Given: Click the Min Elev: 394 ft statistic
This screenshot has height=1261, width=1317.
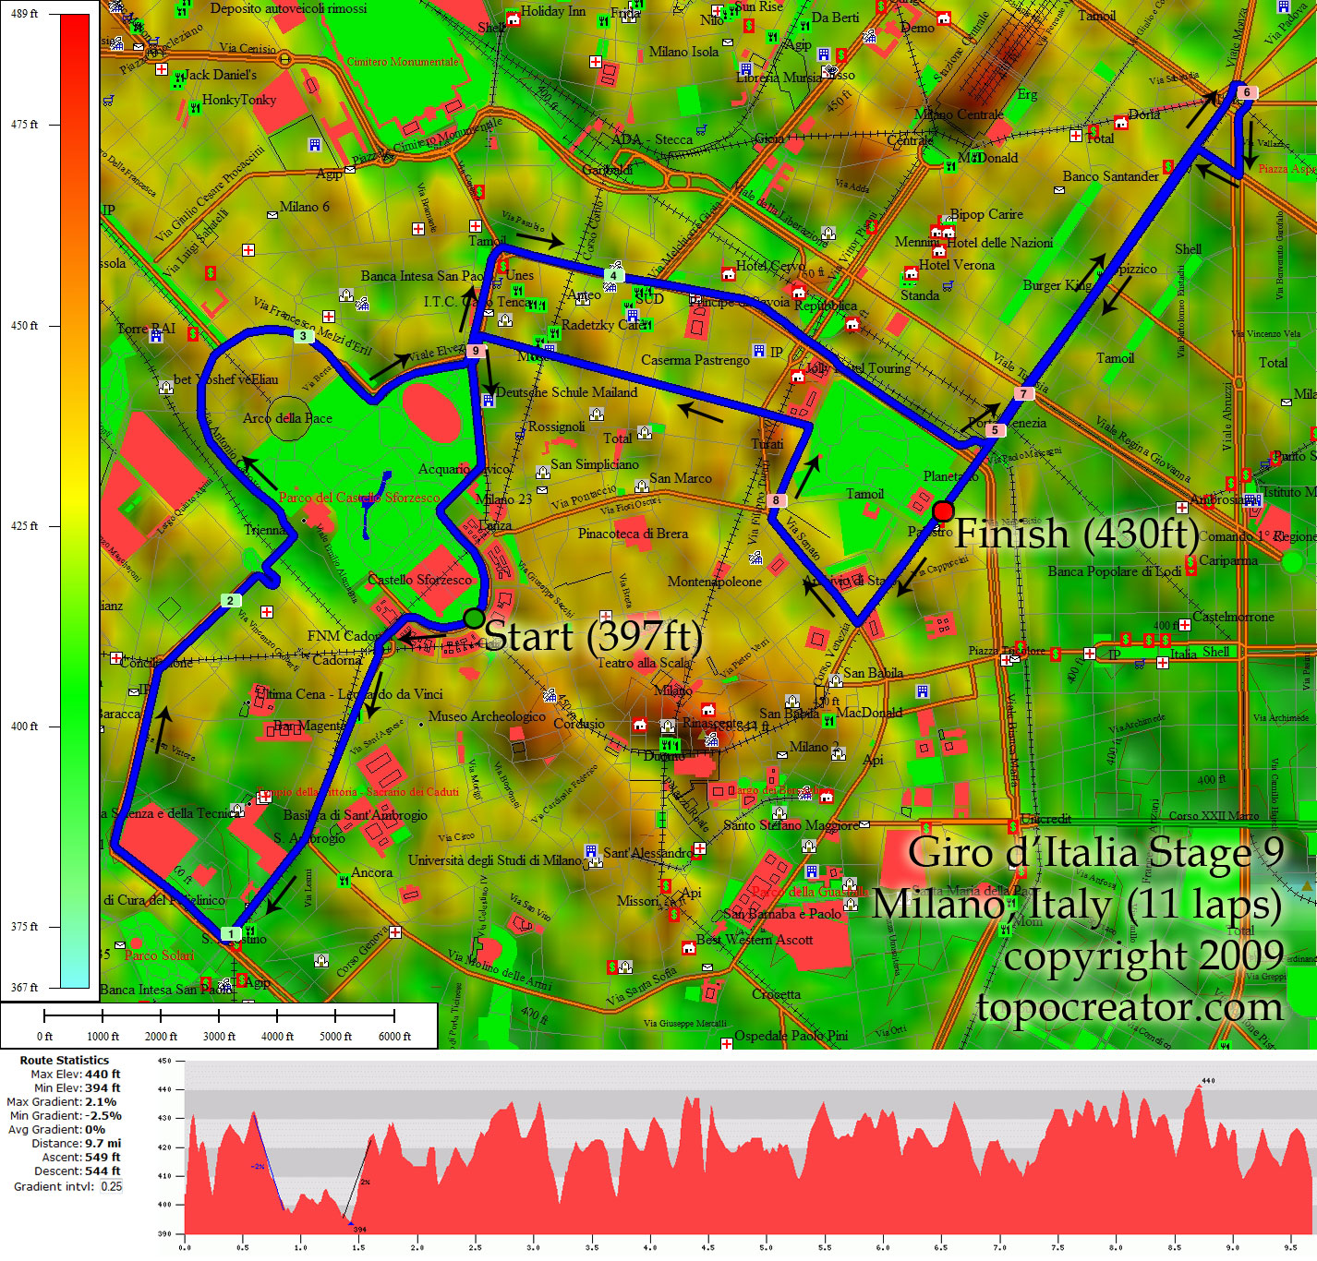Looking at the screenshot, I should 78,1088.
